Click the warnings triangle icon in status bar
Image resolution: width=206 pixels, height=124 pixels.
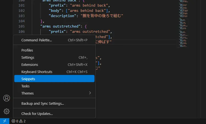point(21,121)
